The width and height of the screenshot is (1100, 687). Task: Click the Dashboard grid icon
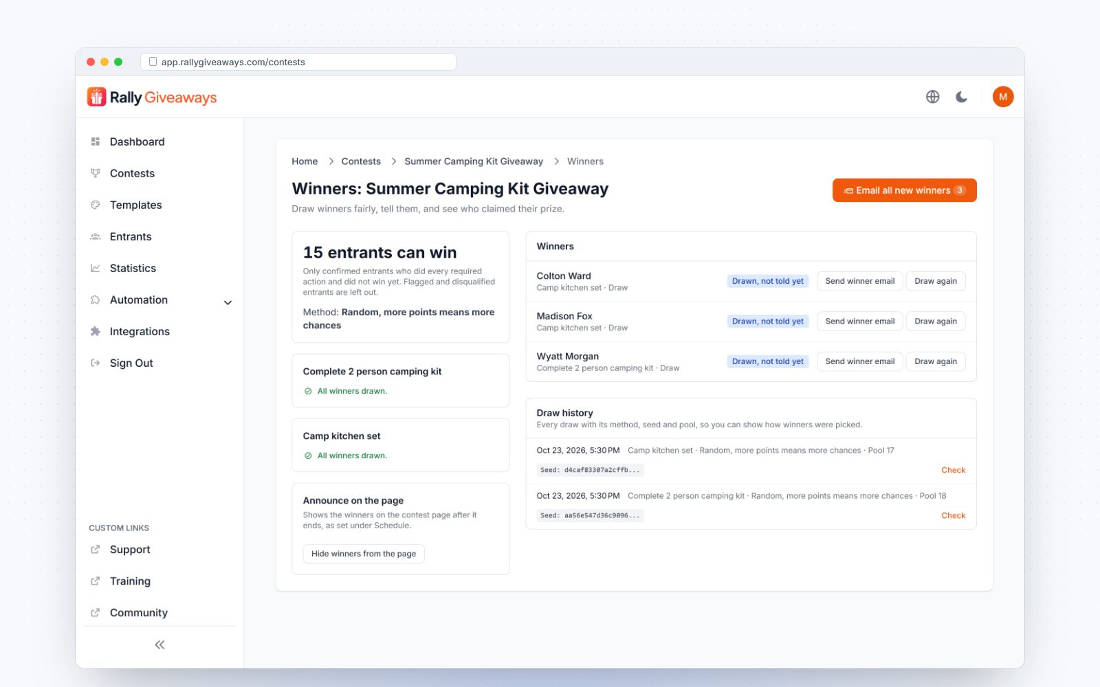[96, 142]
